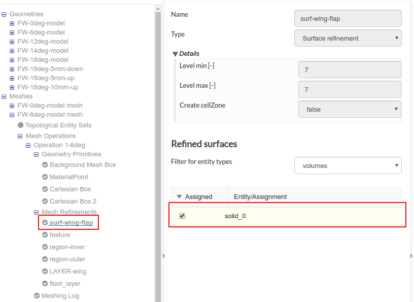Screen dimensions: 414x302
Task: Click the status icon of region-inner
Action: point(45,247)
